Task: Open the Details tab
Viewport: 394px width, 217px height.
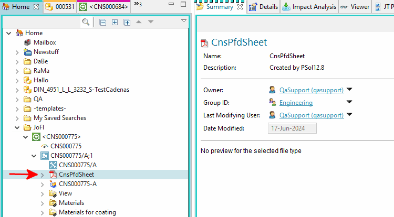Action: click(x=264, y=7)
